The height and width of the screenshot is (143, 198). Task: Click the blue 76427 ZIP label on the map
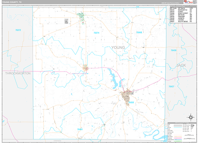[171, 87]
